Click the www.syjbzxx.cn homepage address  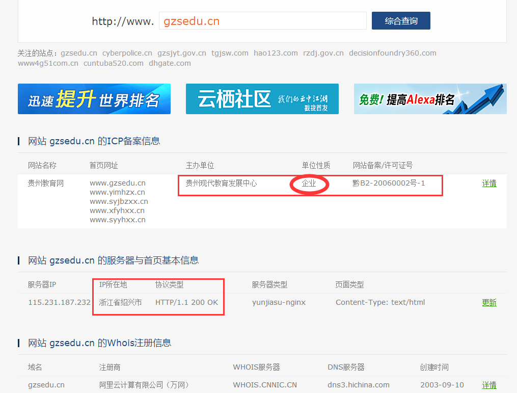coord(119,201)
